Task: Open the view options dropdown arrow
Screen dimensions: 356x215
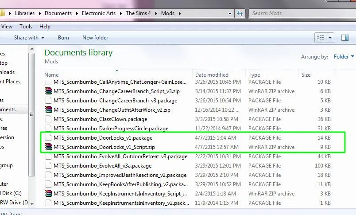Action: (x=330, y=38)
